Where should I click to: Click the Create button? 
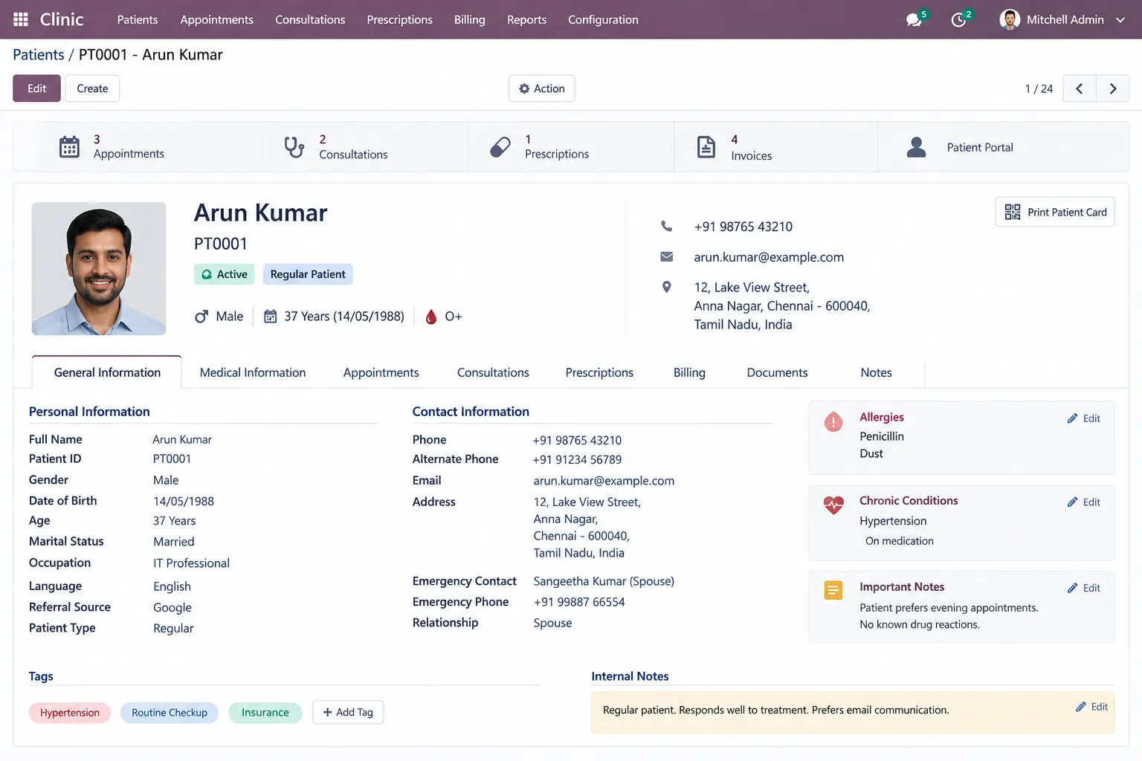tap(92, 88)
